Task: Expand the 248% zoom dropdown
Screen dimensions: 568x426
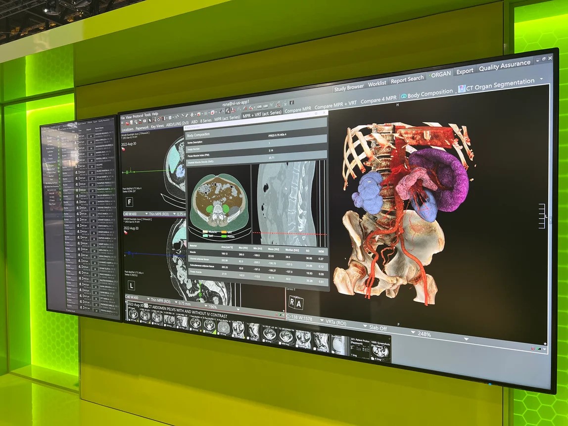Action: click(466, 339)
